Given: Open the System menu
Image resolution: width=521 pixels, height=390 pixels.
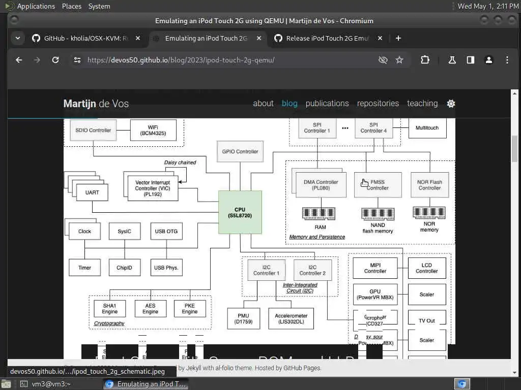Looking at the screenshot, I should point(99,6).
